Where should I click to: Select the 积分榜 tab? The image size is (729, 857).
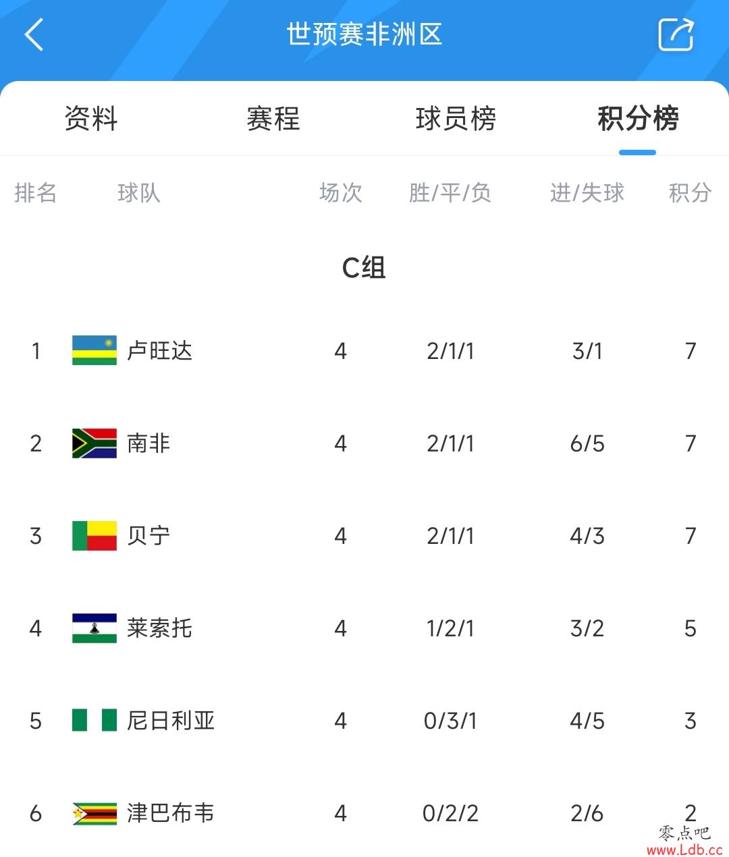click(x=638, y=119)
